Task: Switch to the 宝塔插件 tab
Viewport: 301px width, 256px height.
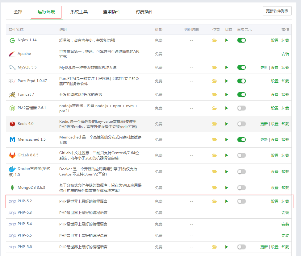Action: [112, 12]
